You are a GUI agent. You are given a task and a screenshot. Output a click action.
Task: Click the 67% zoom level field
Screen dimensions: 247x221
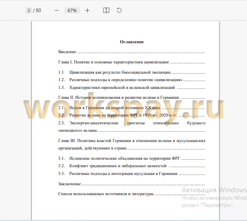(x=72, y=11)
